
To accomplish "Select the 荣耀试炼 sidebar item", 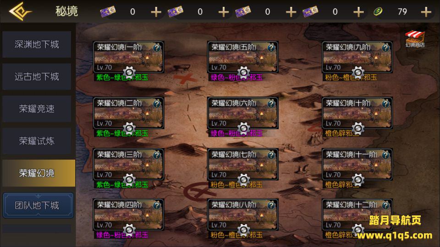I will point(37,141).
